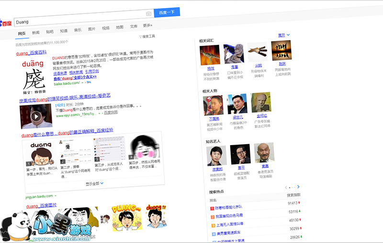Open the rank 4 hot search entry

pyautogui.click(x=229, y=233)
